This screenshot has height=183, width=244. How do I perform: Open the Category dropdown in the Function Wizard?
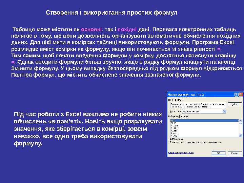point(224,111)
